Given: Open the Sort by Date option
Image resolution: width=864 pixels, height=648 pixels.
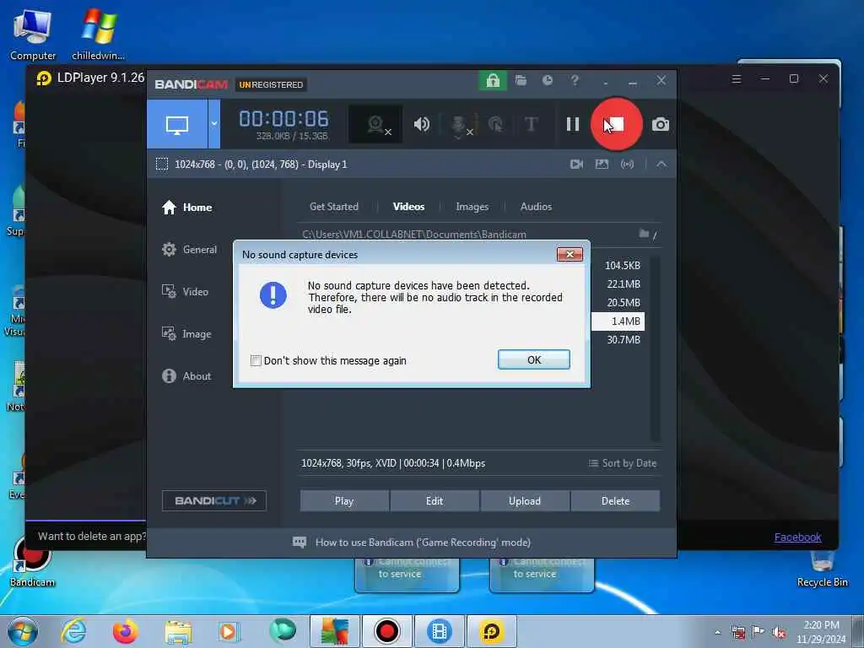Looking at the screenshot, I should pos(623,463).
